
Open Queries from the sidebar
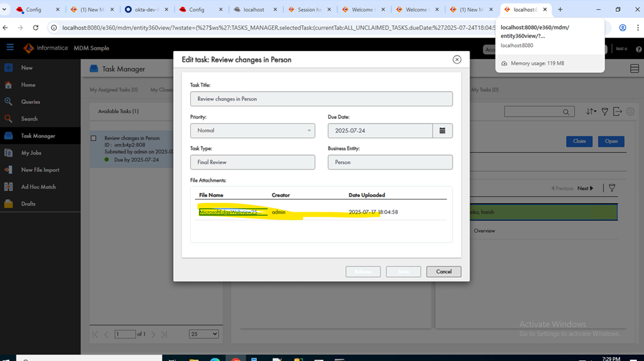30,102
